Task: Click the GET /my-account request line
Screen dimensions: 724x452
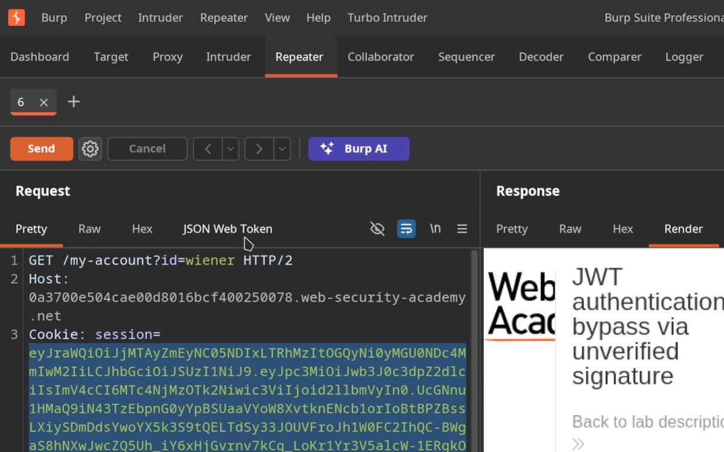Action: (160, 260)
